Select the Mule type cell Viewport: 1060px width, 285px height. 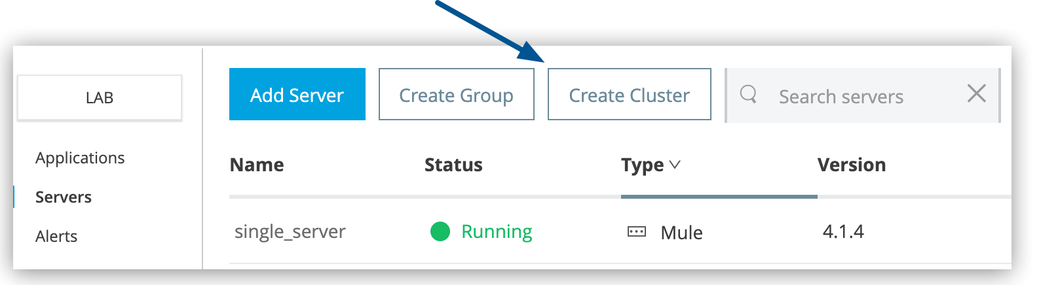point(681,233)
